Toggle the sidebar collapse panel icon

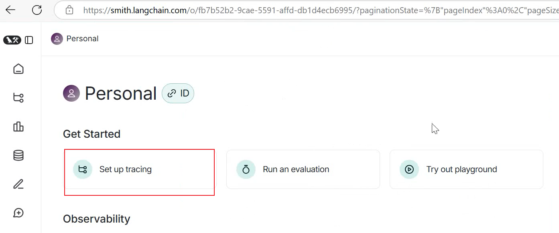point(29,40)
